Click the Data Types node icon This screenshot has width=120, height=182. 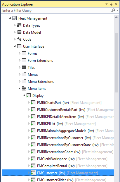tap(19, 25)
